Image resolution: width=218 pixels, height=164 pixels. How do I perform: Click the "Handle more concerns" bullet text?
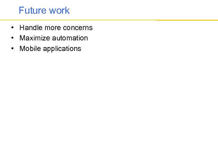click(x=56, y=28)
